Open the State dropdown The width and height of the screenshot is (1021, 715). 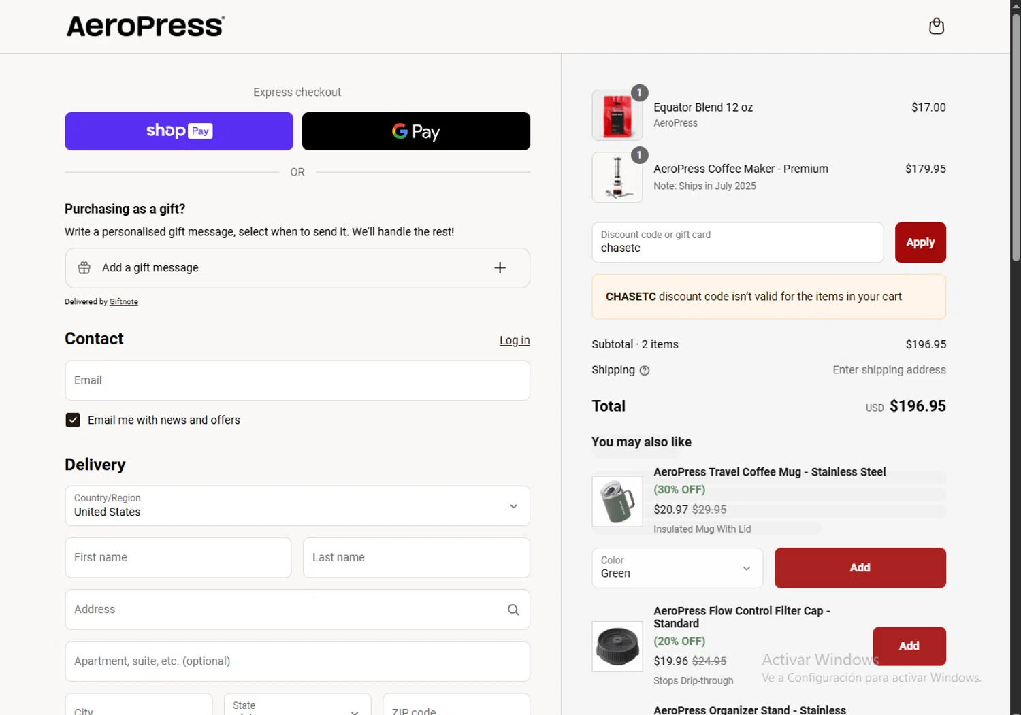(x=297, y=705)
